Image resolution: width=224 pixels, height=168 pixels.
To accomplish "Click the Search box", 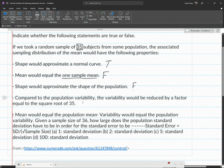I will [113, 3].
